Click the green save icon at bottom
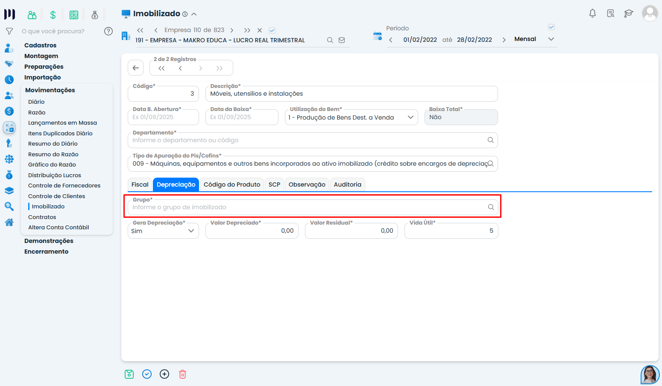This screenshot has width=662, height=386. click(129, 374)
